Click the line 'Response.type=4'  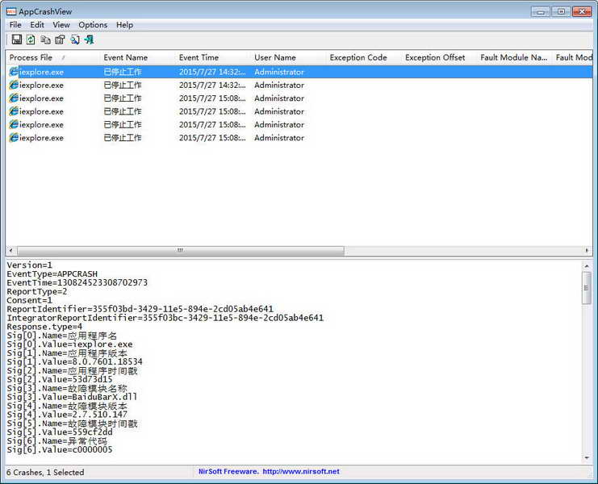click(x=44, y=327)
